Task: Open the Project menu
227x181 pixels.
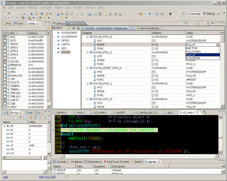Action: (78, 8)
